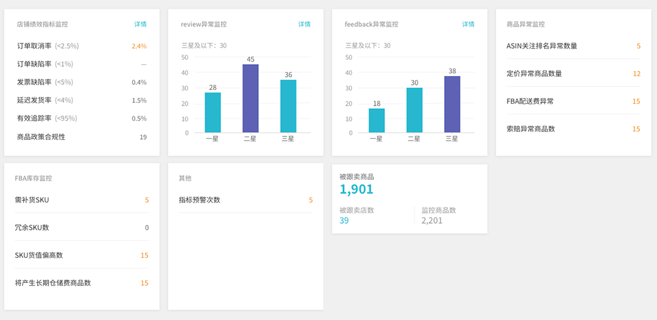The width and height of the screenshot is (657, 320).
Task: Open 详情 link in 店铺绩效指标监控 card
Action: coord(140,25)
